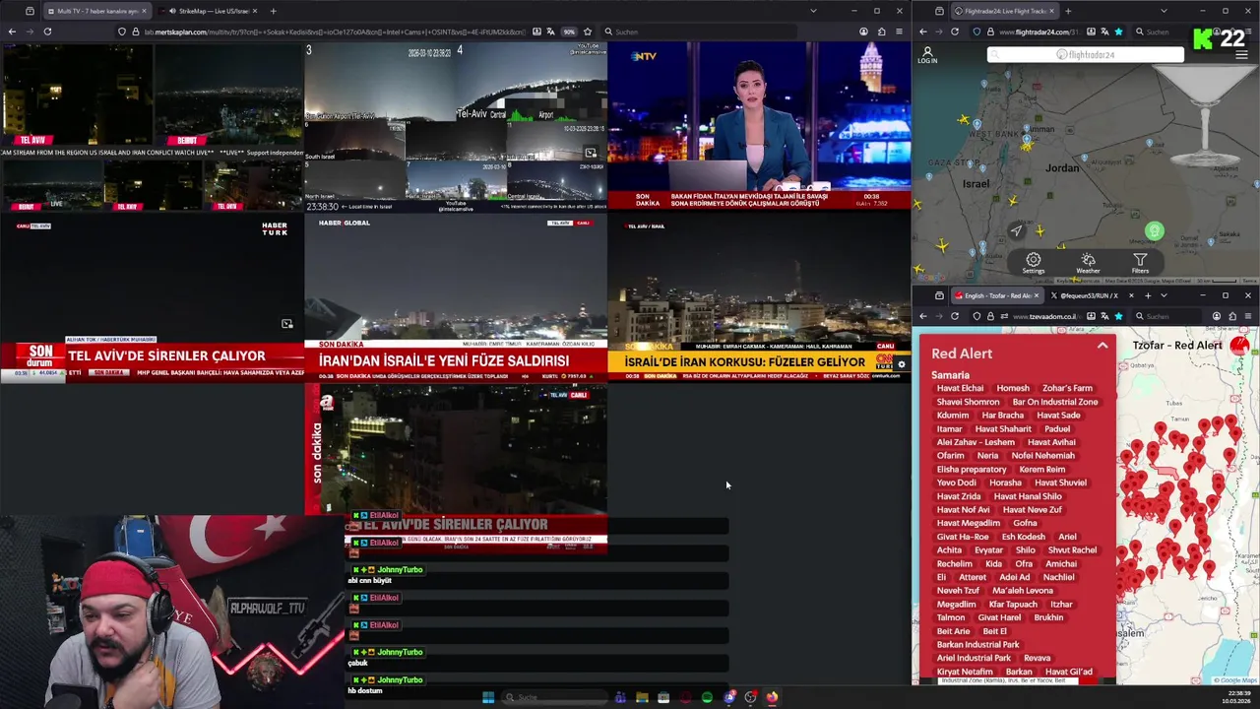Expand the tab list dropdown in the Multi TV window
Viewport: 1260px width, 709px height.
(813, 11)
